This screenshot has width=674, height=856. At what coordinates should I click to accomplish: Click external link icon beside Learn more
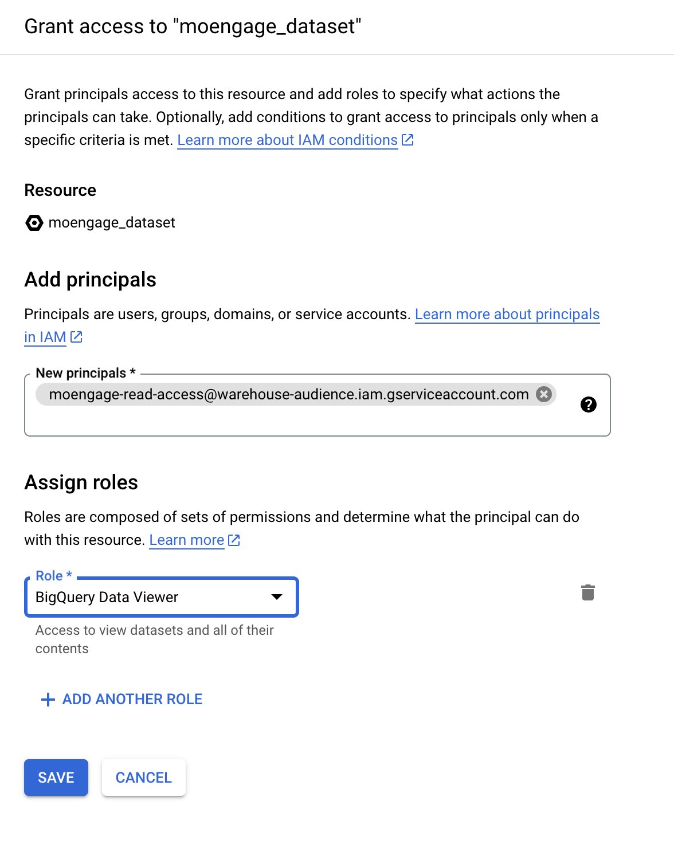(234, 540)
